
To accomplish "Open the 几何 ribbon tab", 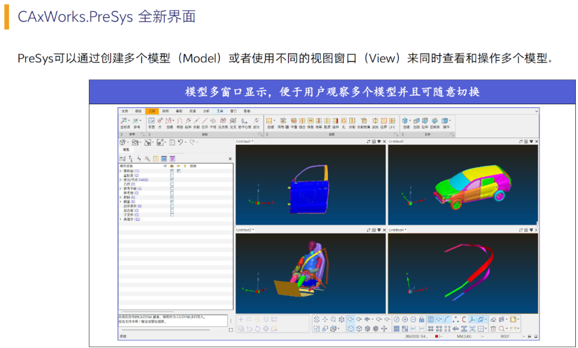I will [x=152, y=111].
